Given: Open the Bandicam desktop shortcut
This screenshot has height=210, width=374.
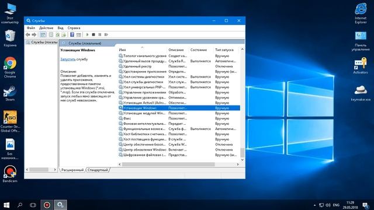Looking at the screenshot, I should click(x=10, y=174).
